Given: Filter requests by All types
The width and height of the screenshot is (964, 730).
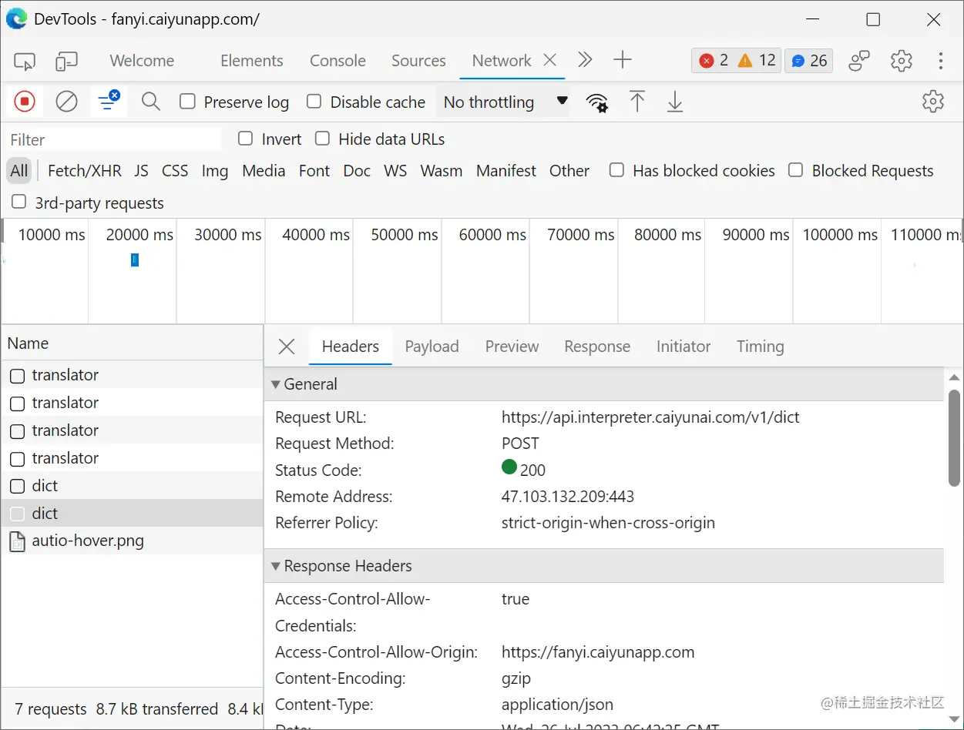Looking at the screenshot, I should coord(19,171).
